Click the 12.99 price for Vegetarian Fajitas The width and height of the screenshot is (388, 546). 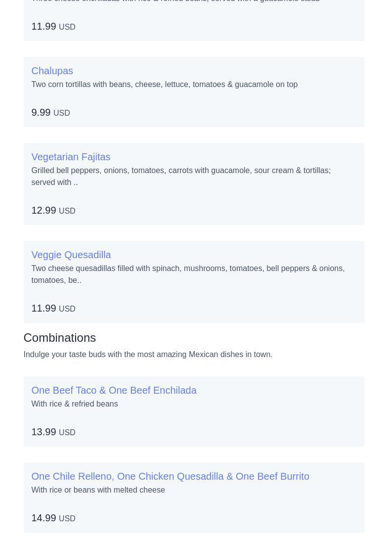coord(43,210)
